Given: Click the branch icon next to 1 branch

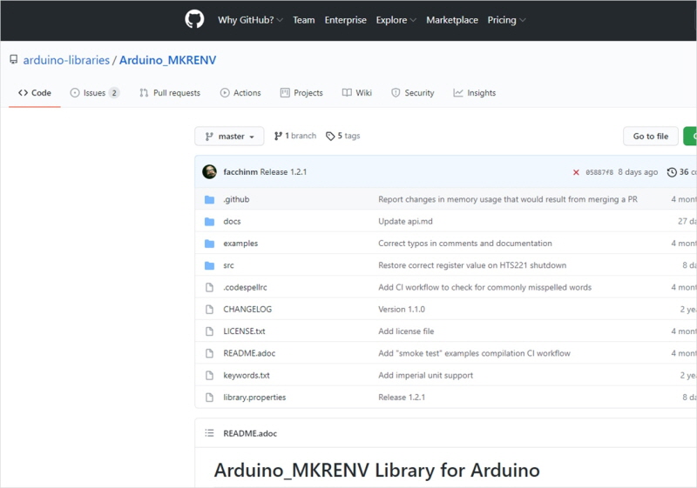Looking at the screenshot, I should [278, 136].
